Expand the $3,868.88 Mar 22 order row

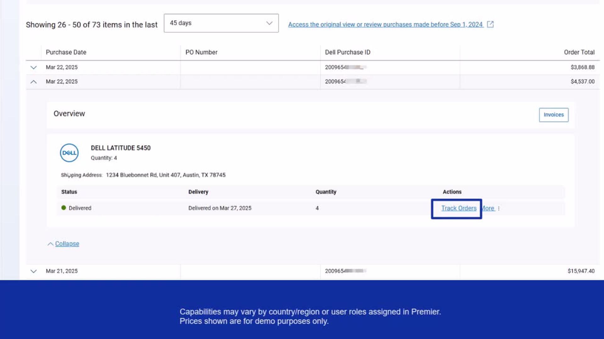point(34,67)
